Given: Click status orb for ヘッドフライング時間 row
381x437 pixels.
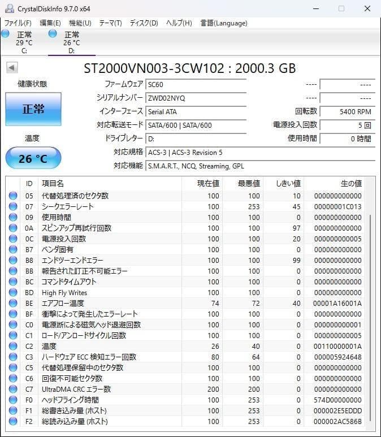Looking at the screenshot, I should [x=13, y=400].
